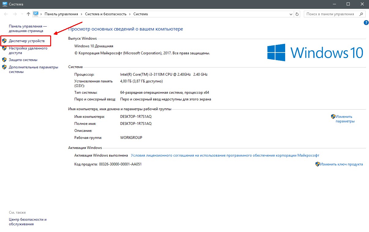369x232 pixels.
Task: Click shield icon next to Изменить параметры
Action: (x=333, y=117)
